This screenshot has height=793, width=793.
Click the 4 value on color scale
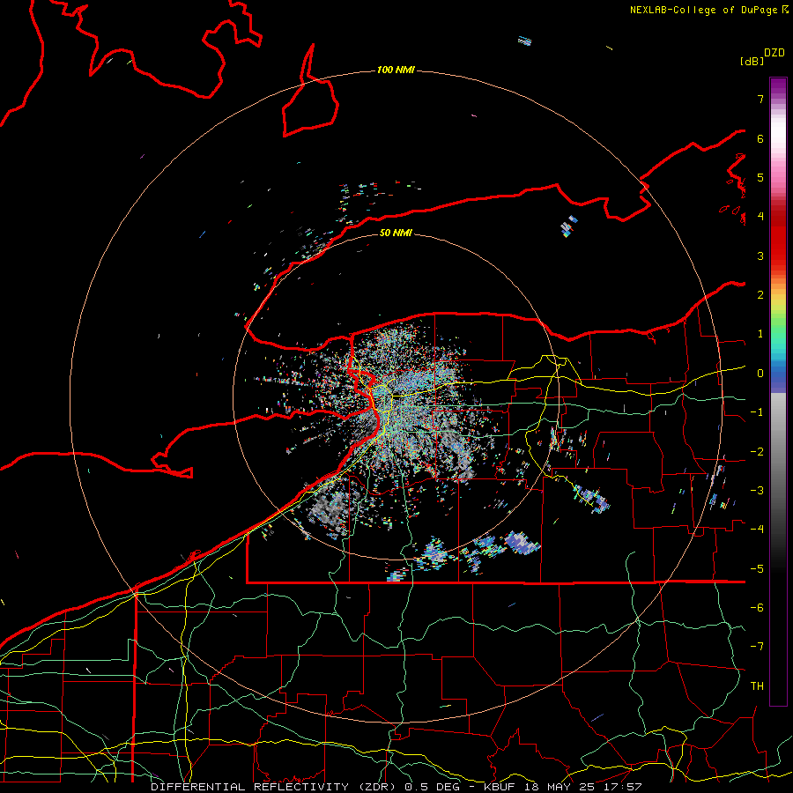(760, 217)
